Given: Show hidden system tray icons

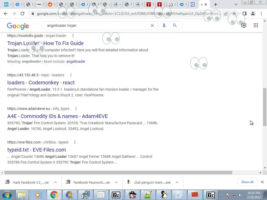Looking at the screenshot, I should (222, 195).
